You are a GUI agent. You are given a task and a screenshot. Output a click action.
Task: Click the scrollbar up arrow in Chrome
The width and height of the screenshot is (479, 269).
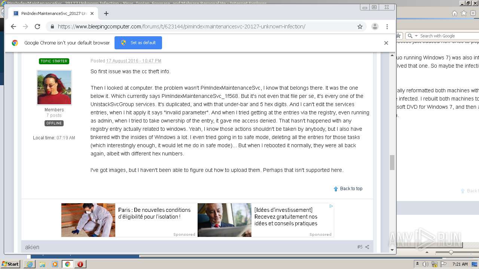pos(392,55)
